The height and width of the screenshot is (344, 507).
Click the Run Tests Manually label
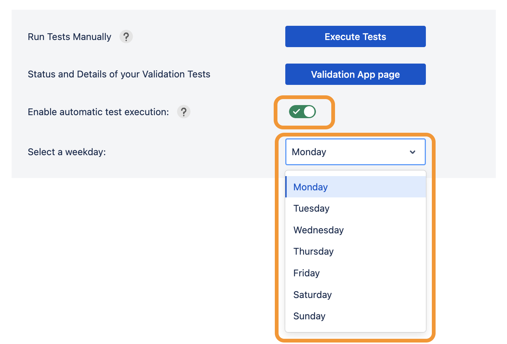click(x=69, y=37)
